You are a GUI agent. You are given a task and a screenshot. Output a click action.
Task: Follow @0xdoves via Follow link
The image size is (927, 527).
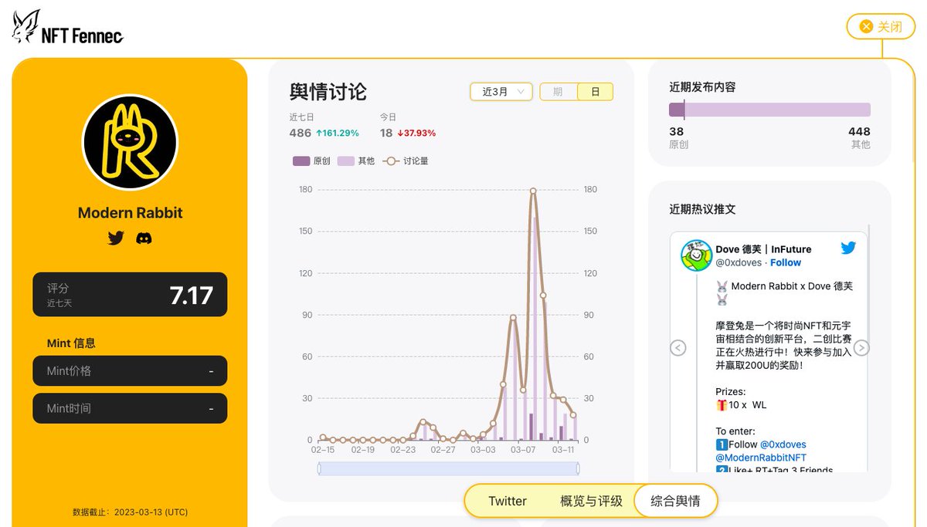pyautogui.click(x=786, y=262)
